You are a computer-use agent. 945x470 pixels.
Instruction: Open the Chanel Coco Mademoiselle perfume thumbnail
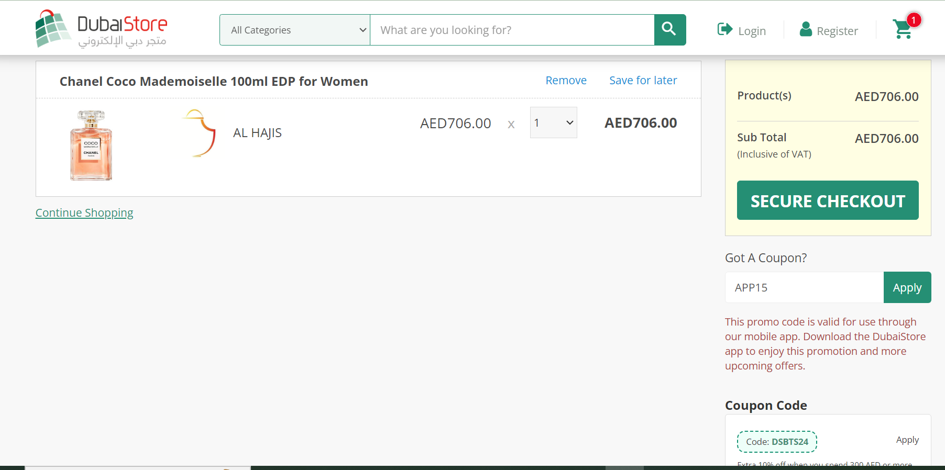point(91,145)
